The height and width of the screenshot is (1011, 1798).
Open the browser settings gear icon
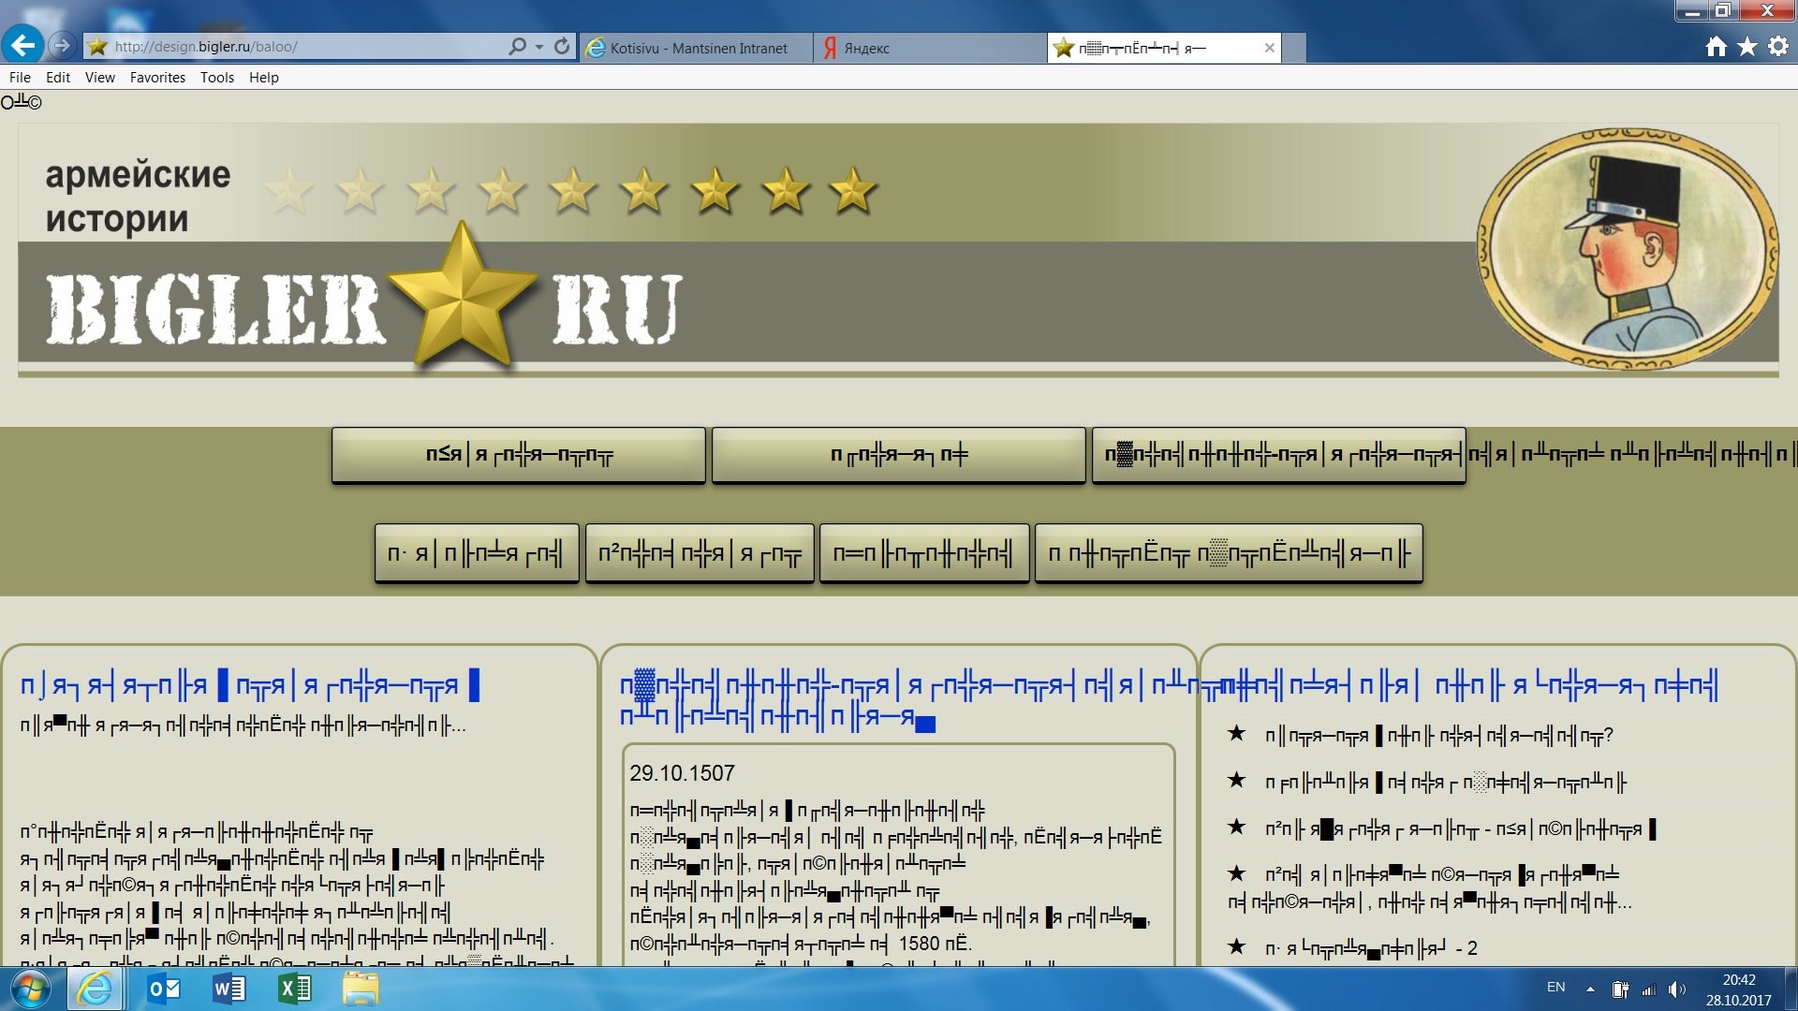pyautogui.click(x=1778, y=47)
